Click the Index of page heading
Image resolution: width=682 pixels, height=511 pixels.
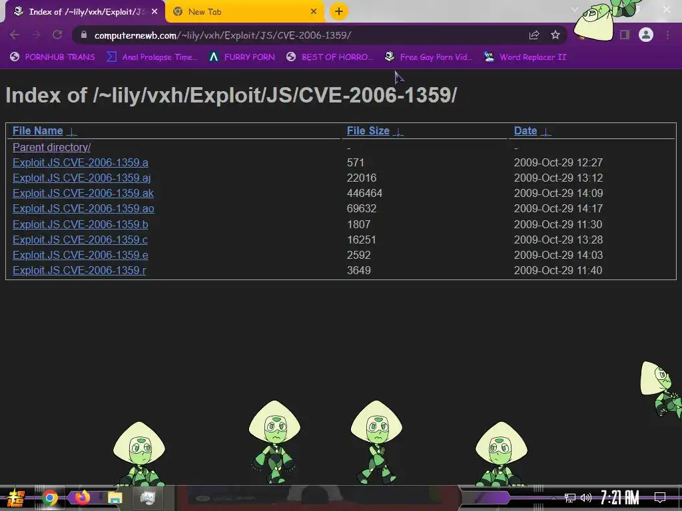point(231,94)
